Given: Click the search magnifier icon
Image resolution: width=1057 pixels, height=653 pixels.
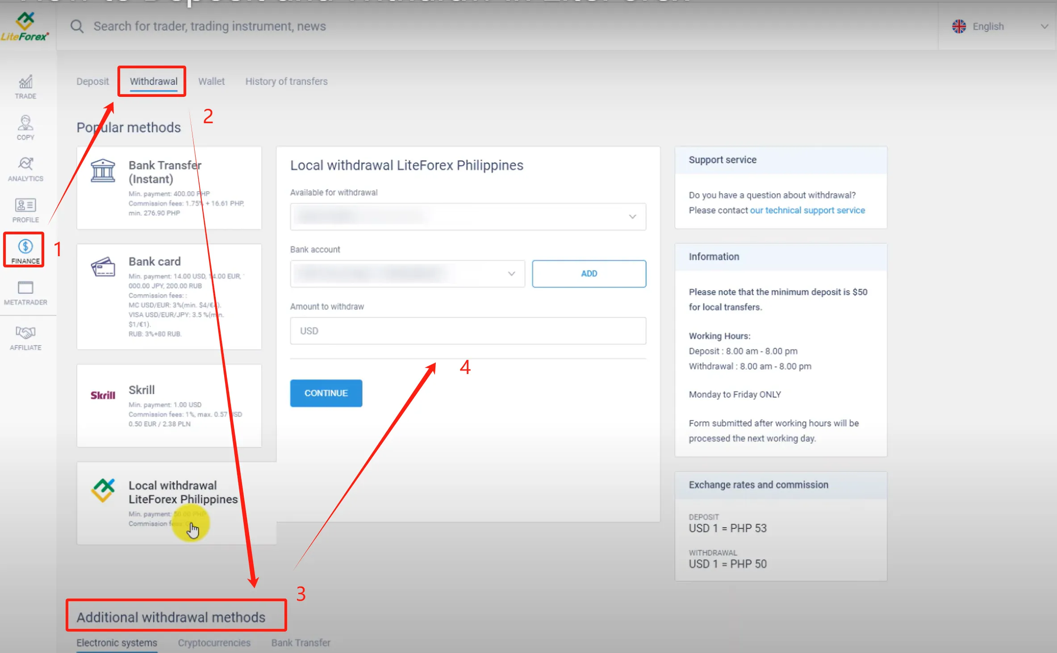Looking at the screenshot, I should (77, 26).
